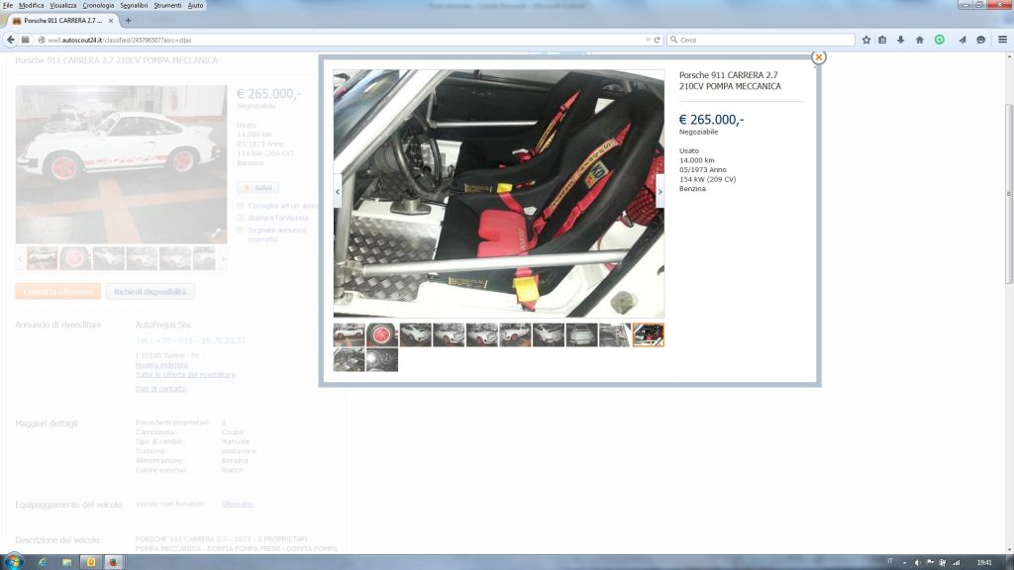
Task: Open the Strumenti menu
Action: (167, 5)
